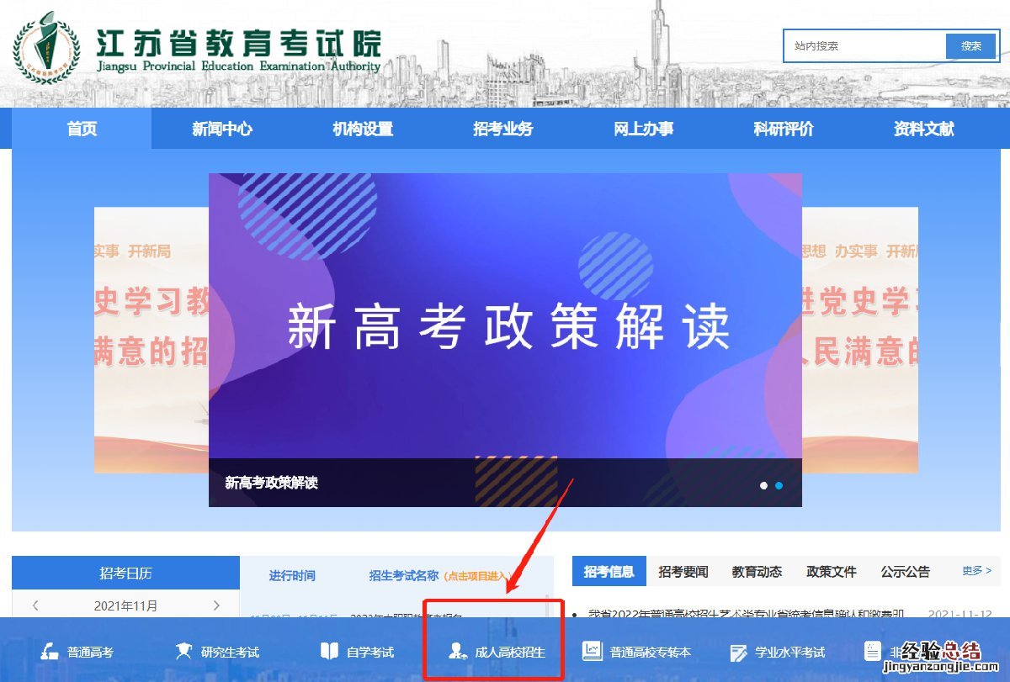Image resolution: width=1010 pixels, height=682 pixels.
Task: Open the 2022年普通高校招生艺术类 news item
Action: pos(747,615)
